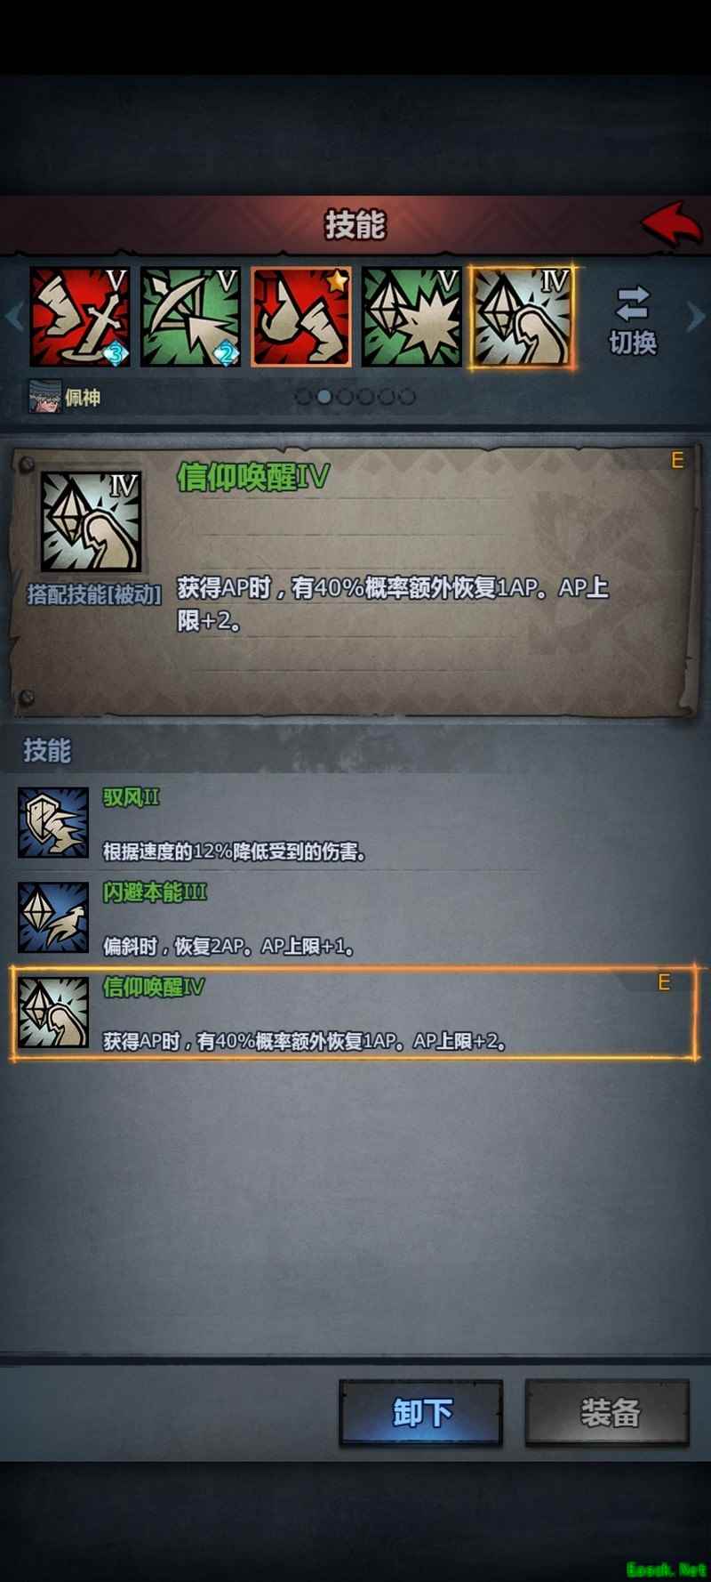This screenshot has width=711, height=1582.
Task: Tap the 佩神 character portrait
Action: pos(44,397)
